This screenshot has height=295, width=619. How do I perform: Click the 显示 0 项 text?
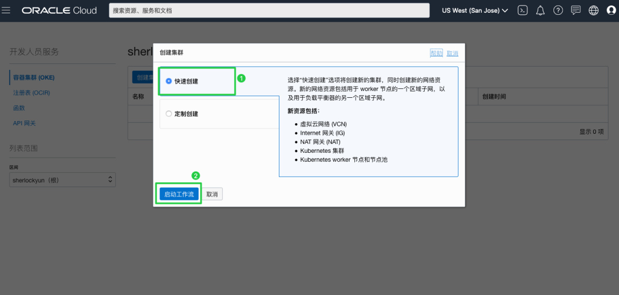click(592, 132)
